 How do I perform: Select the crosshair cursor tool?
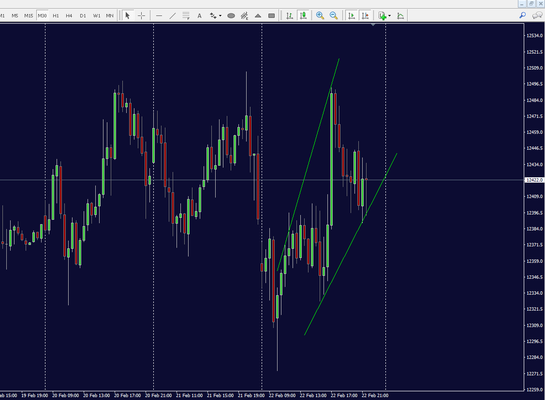(x=141, y=15)
